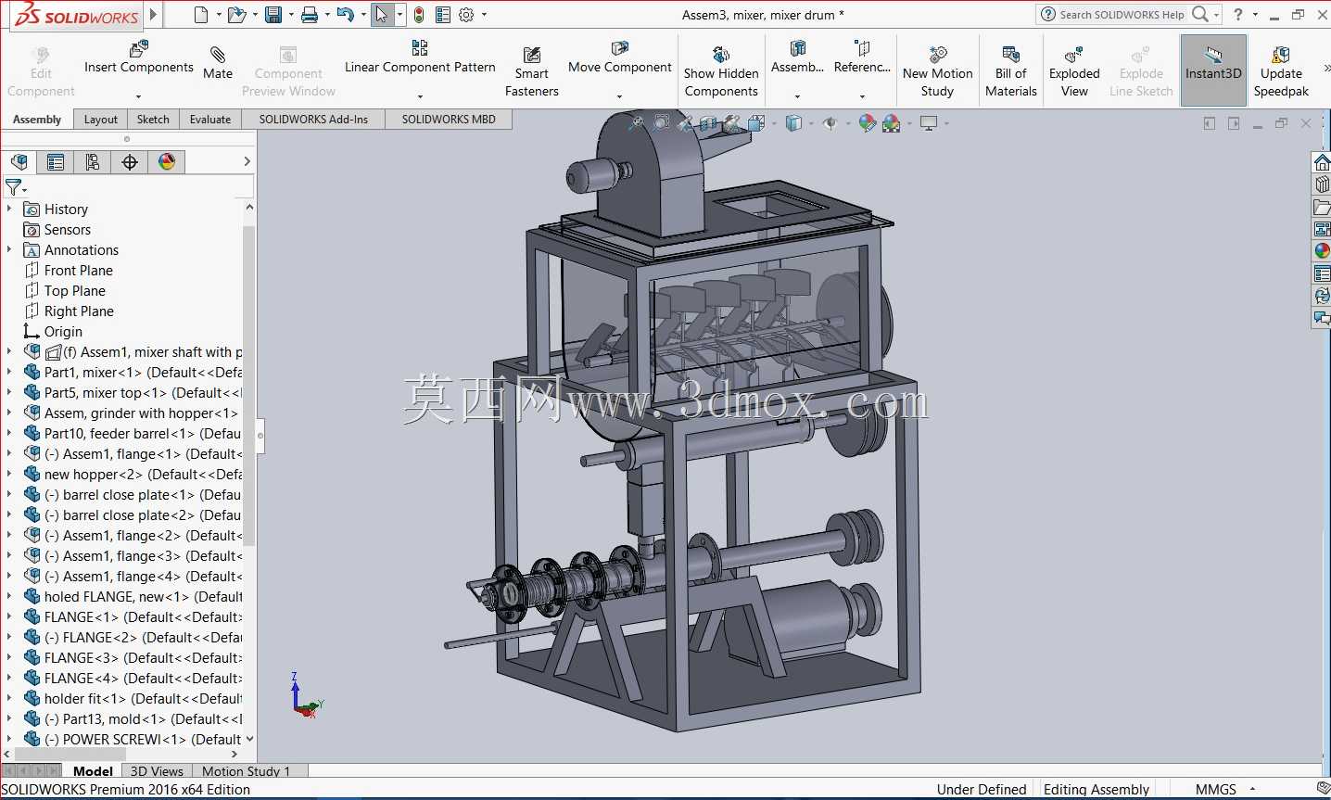Open system Options via the gear icon
The height and width of the screenshot is (800, 1331).
[x=466, y=15]
